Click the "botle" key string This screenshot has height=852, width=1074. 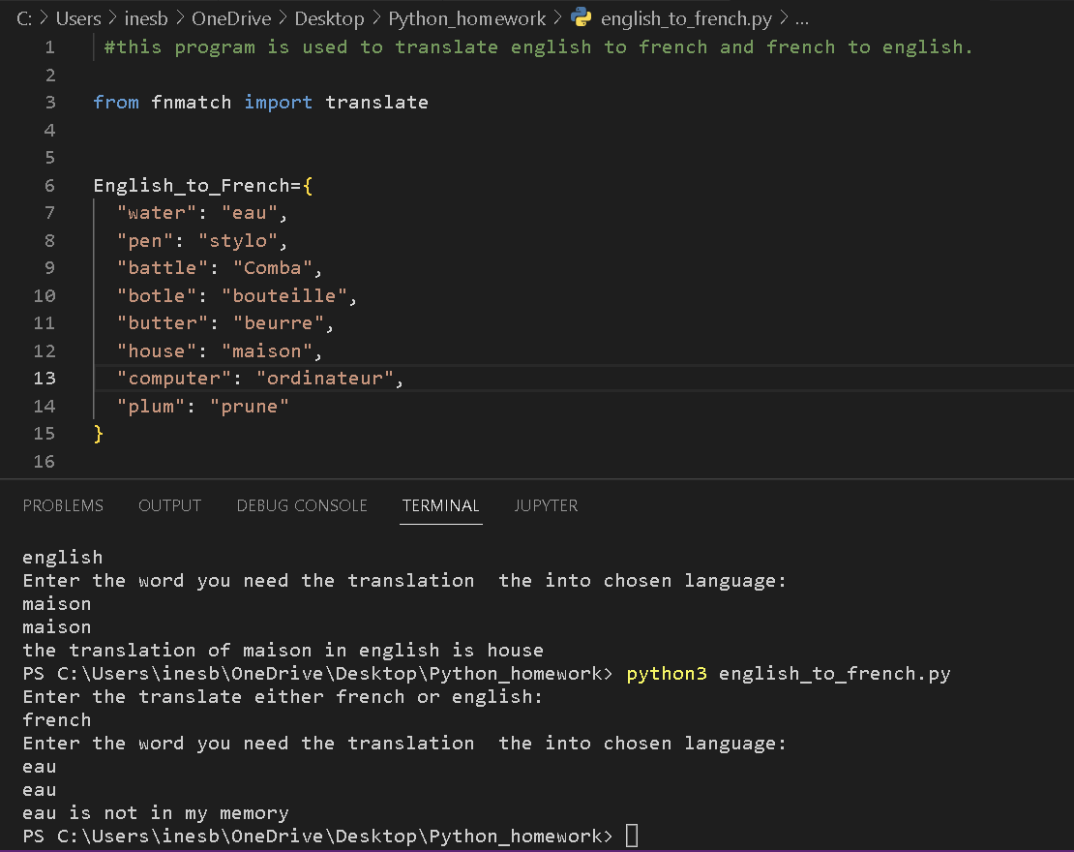point(156,296)
